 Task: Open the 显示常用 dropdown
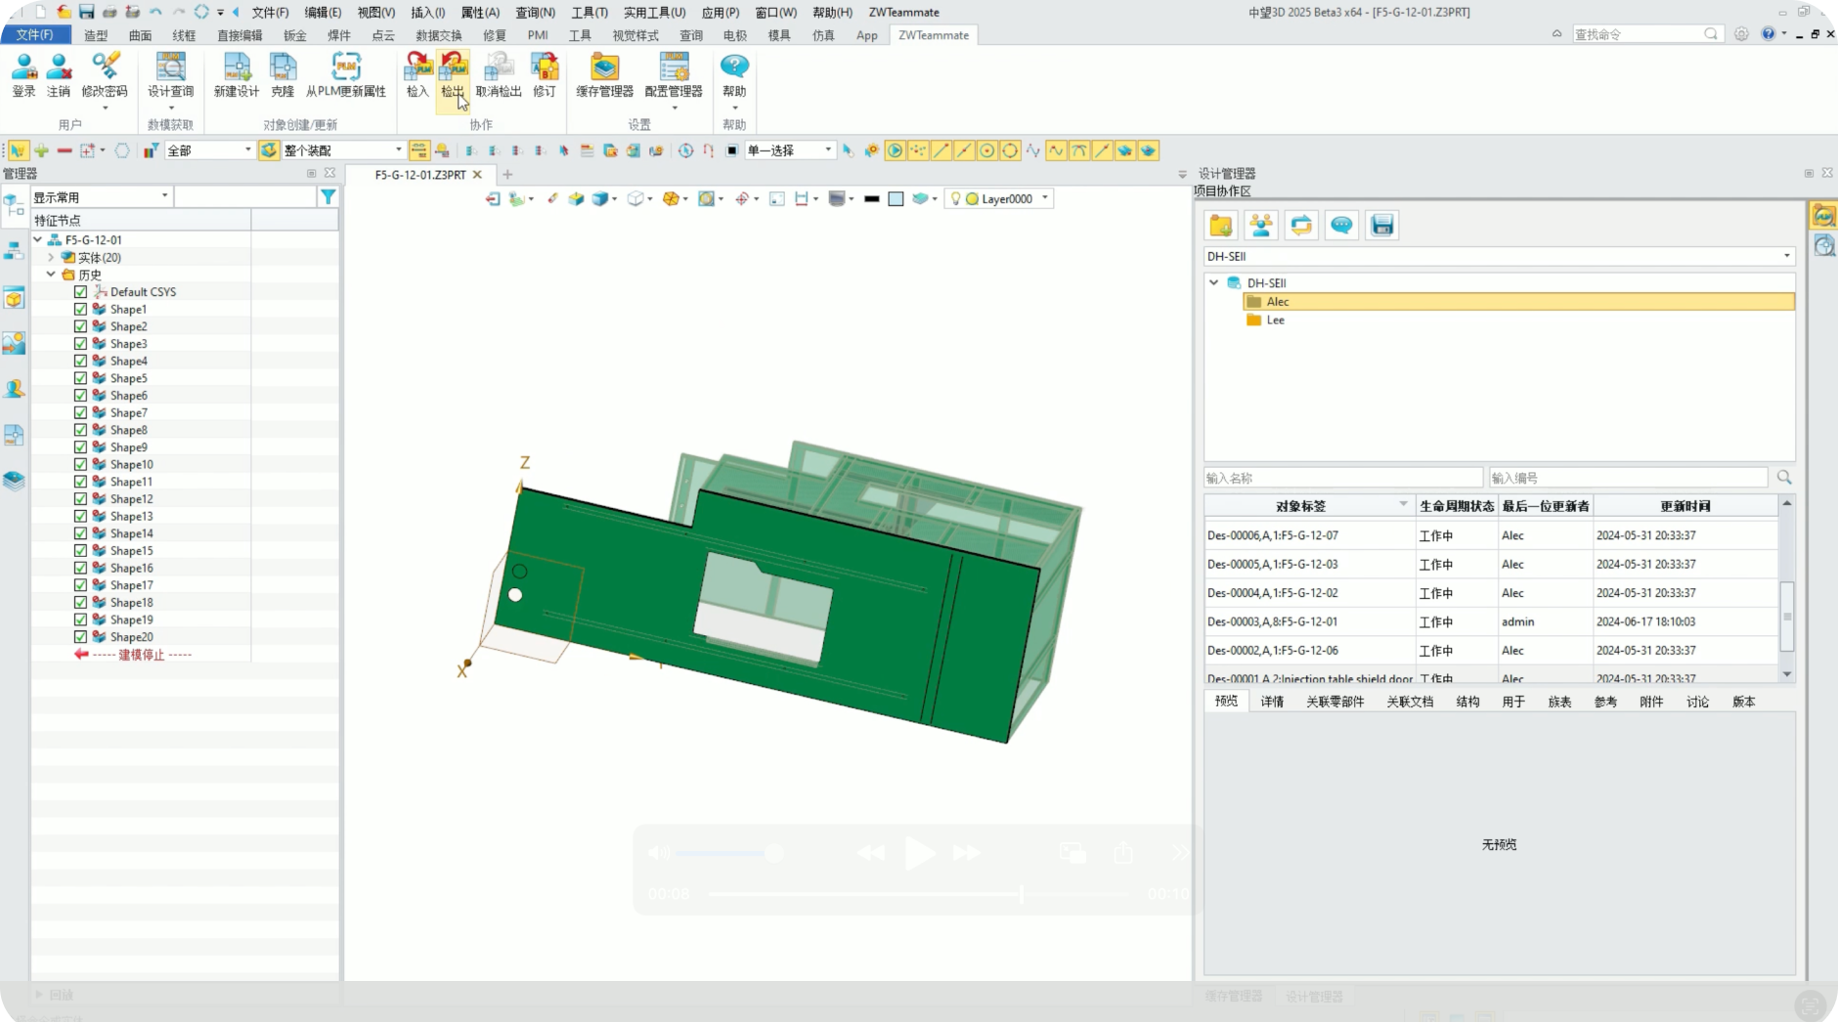coord(102,197)
